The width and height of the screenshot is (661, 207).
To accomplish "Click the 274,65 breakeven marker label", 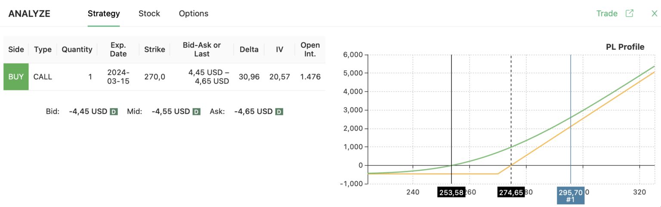I will point(511,192).
